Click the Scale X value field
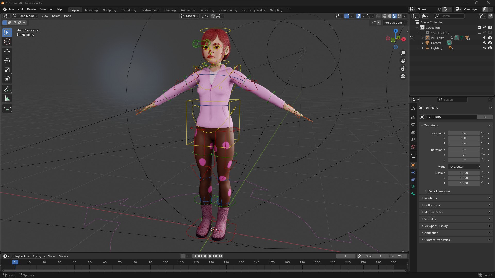495x278 pixels. pos(464,173)
